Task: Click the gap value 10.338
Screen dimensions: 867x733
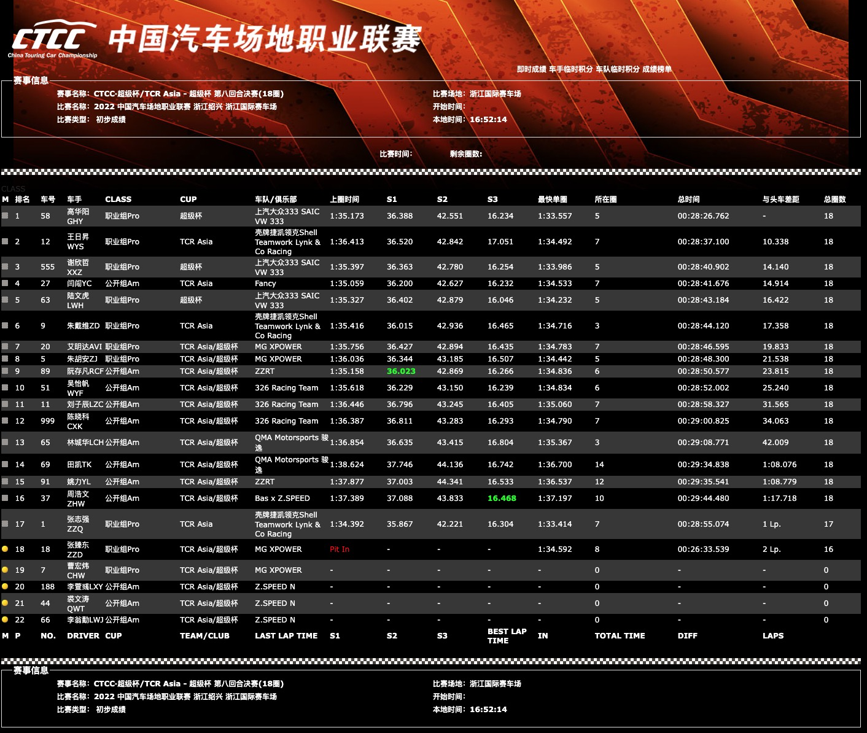Action: pyautogui.click(x=776, y=242)
